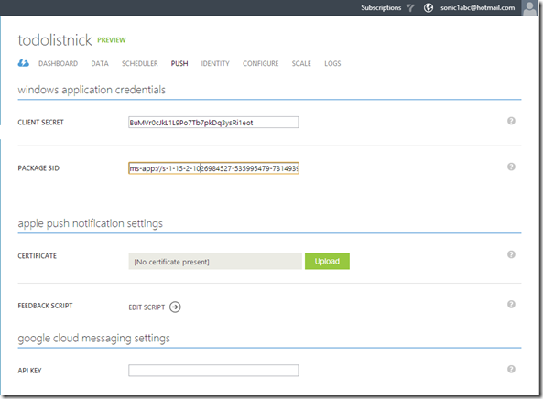
Task: Open the Subscriptions menu in header
Action: pyautogui.click(x=381, y=7)
